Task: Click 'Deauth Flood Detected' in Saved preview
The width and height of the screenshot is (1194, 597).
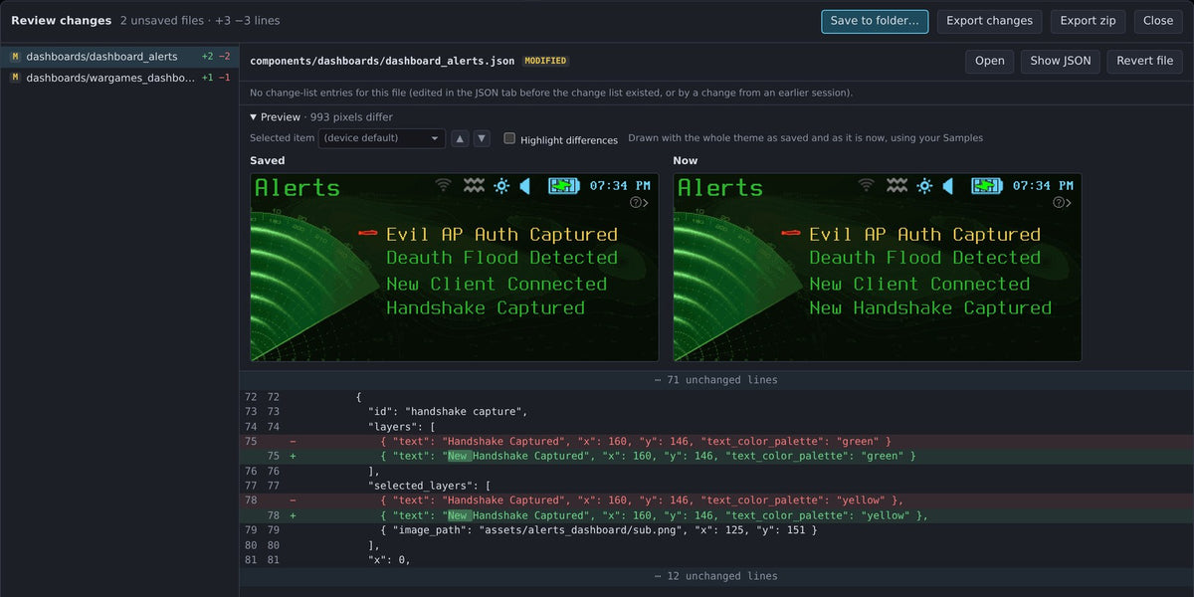Action: pyautogui.click(x=502, y=258)
